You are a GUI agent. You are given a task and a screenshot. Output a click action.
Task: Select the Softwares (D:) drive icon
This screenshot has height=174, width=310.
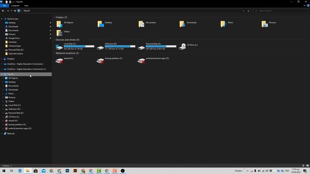tap(100, 47)
